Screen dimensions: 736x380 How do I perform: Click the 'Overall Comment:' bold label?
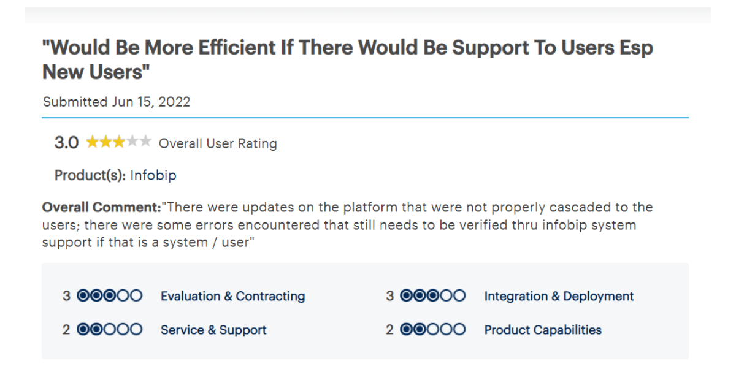[x=101, y=207]
